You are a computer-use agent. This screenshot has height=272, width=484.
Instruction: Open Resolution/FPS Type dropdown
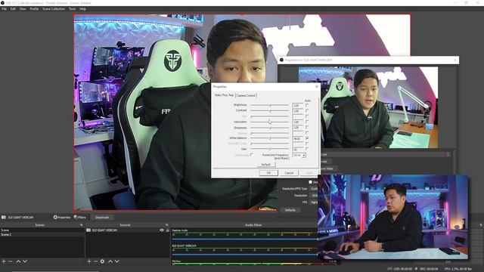[x=315, y=189]
